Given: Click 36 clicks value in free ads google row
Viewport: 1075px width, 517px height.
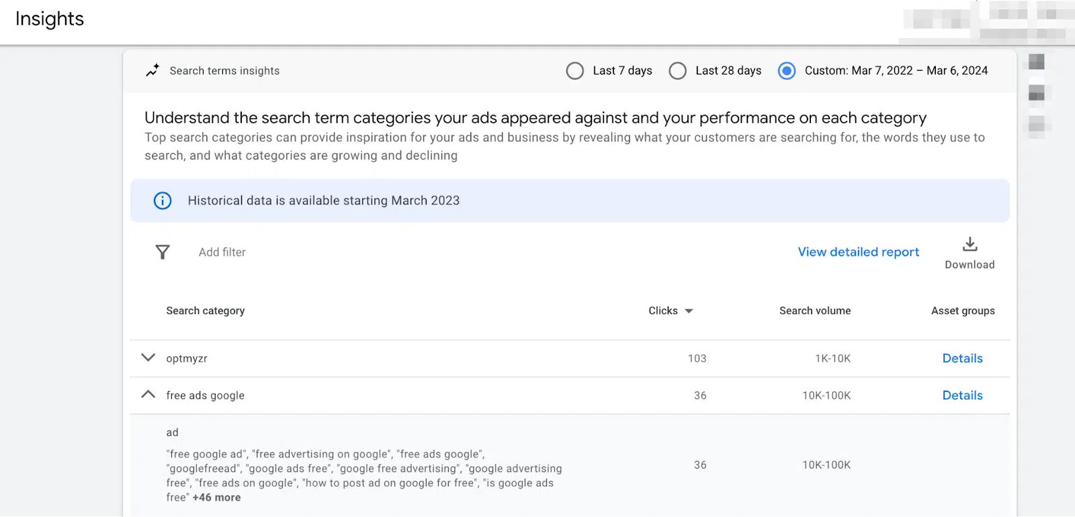Looking at the screenshot, I should [700, 395].
